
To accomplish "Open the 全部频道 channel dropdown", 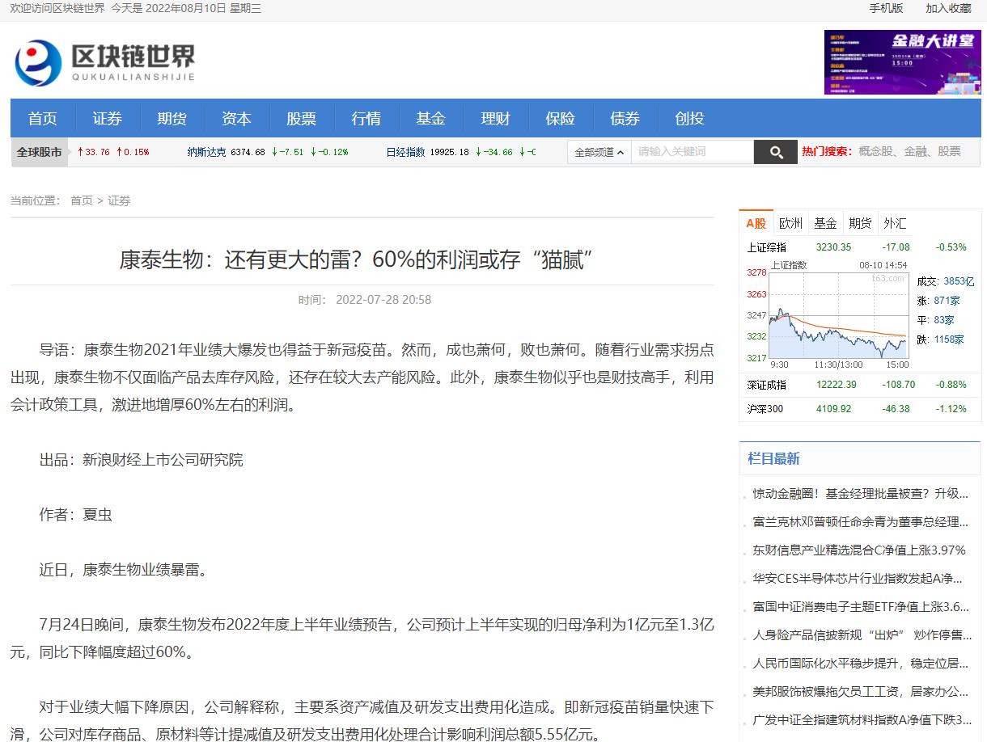I will tap(599, 152).
